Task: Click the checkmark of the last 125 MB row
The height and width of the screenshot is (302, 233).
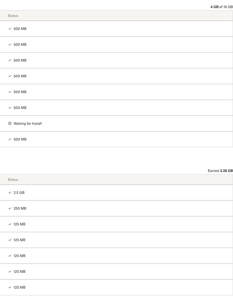Action: point(10,288)
